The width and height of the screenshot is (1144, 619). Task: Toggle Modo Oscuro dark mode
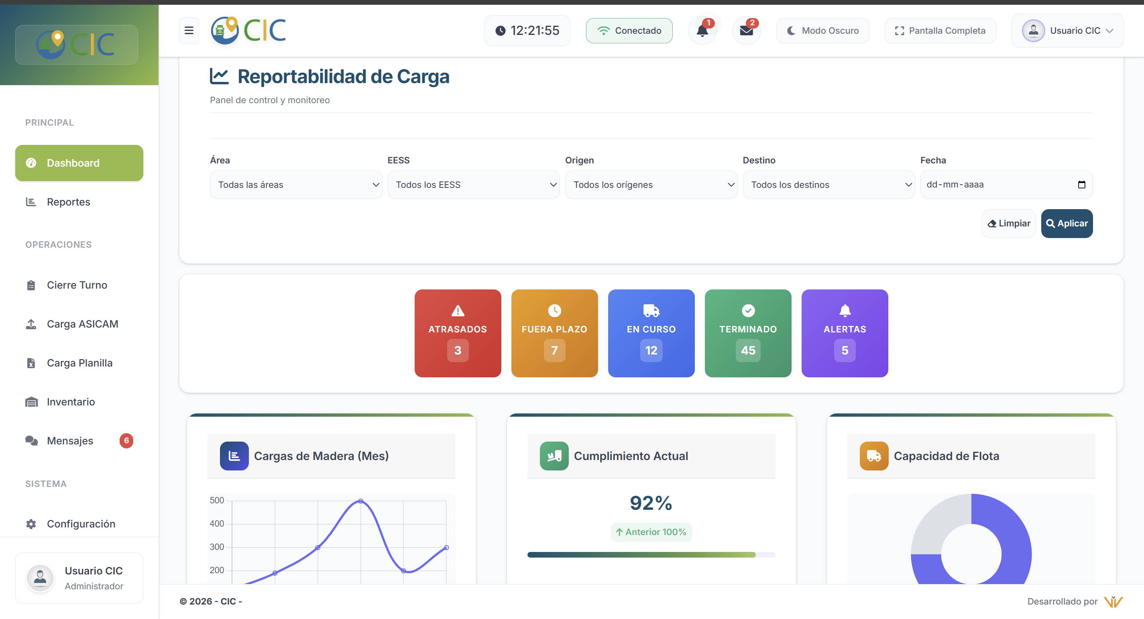pyautogui.click(x=822, y=31)
